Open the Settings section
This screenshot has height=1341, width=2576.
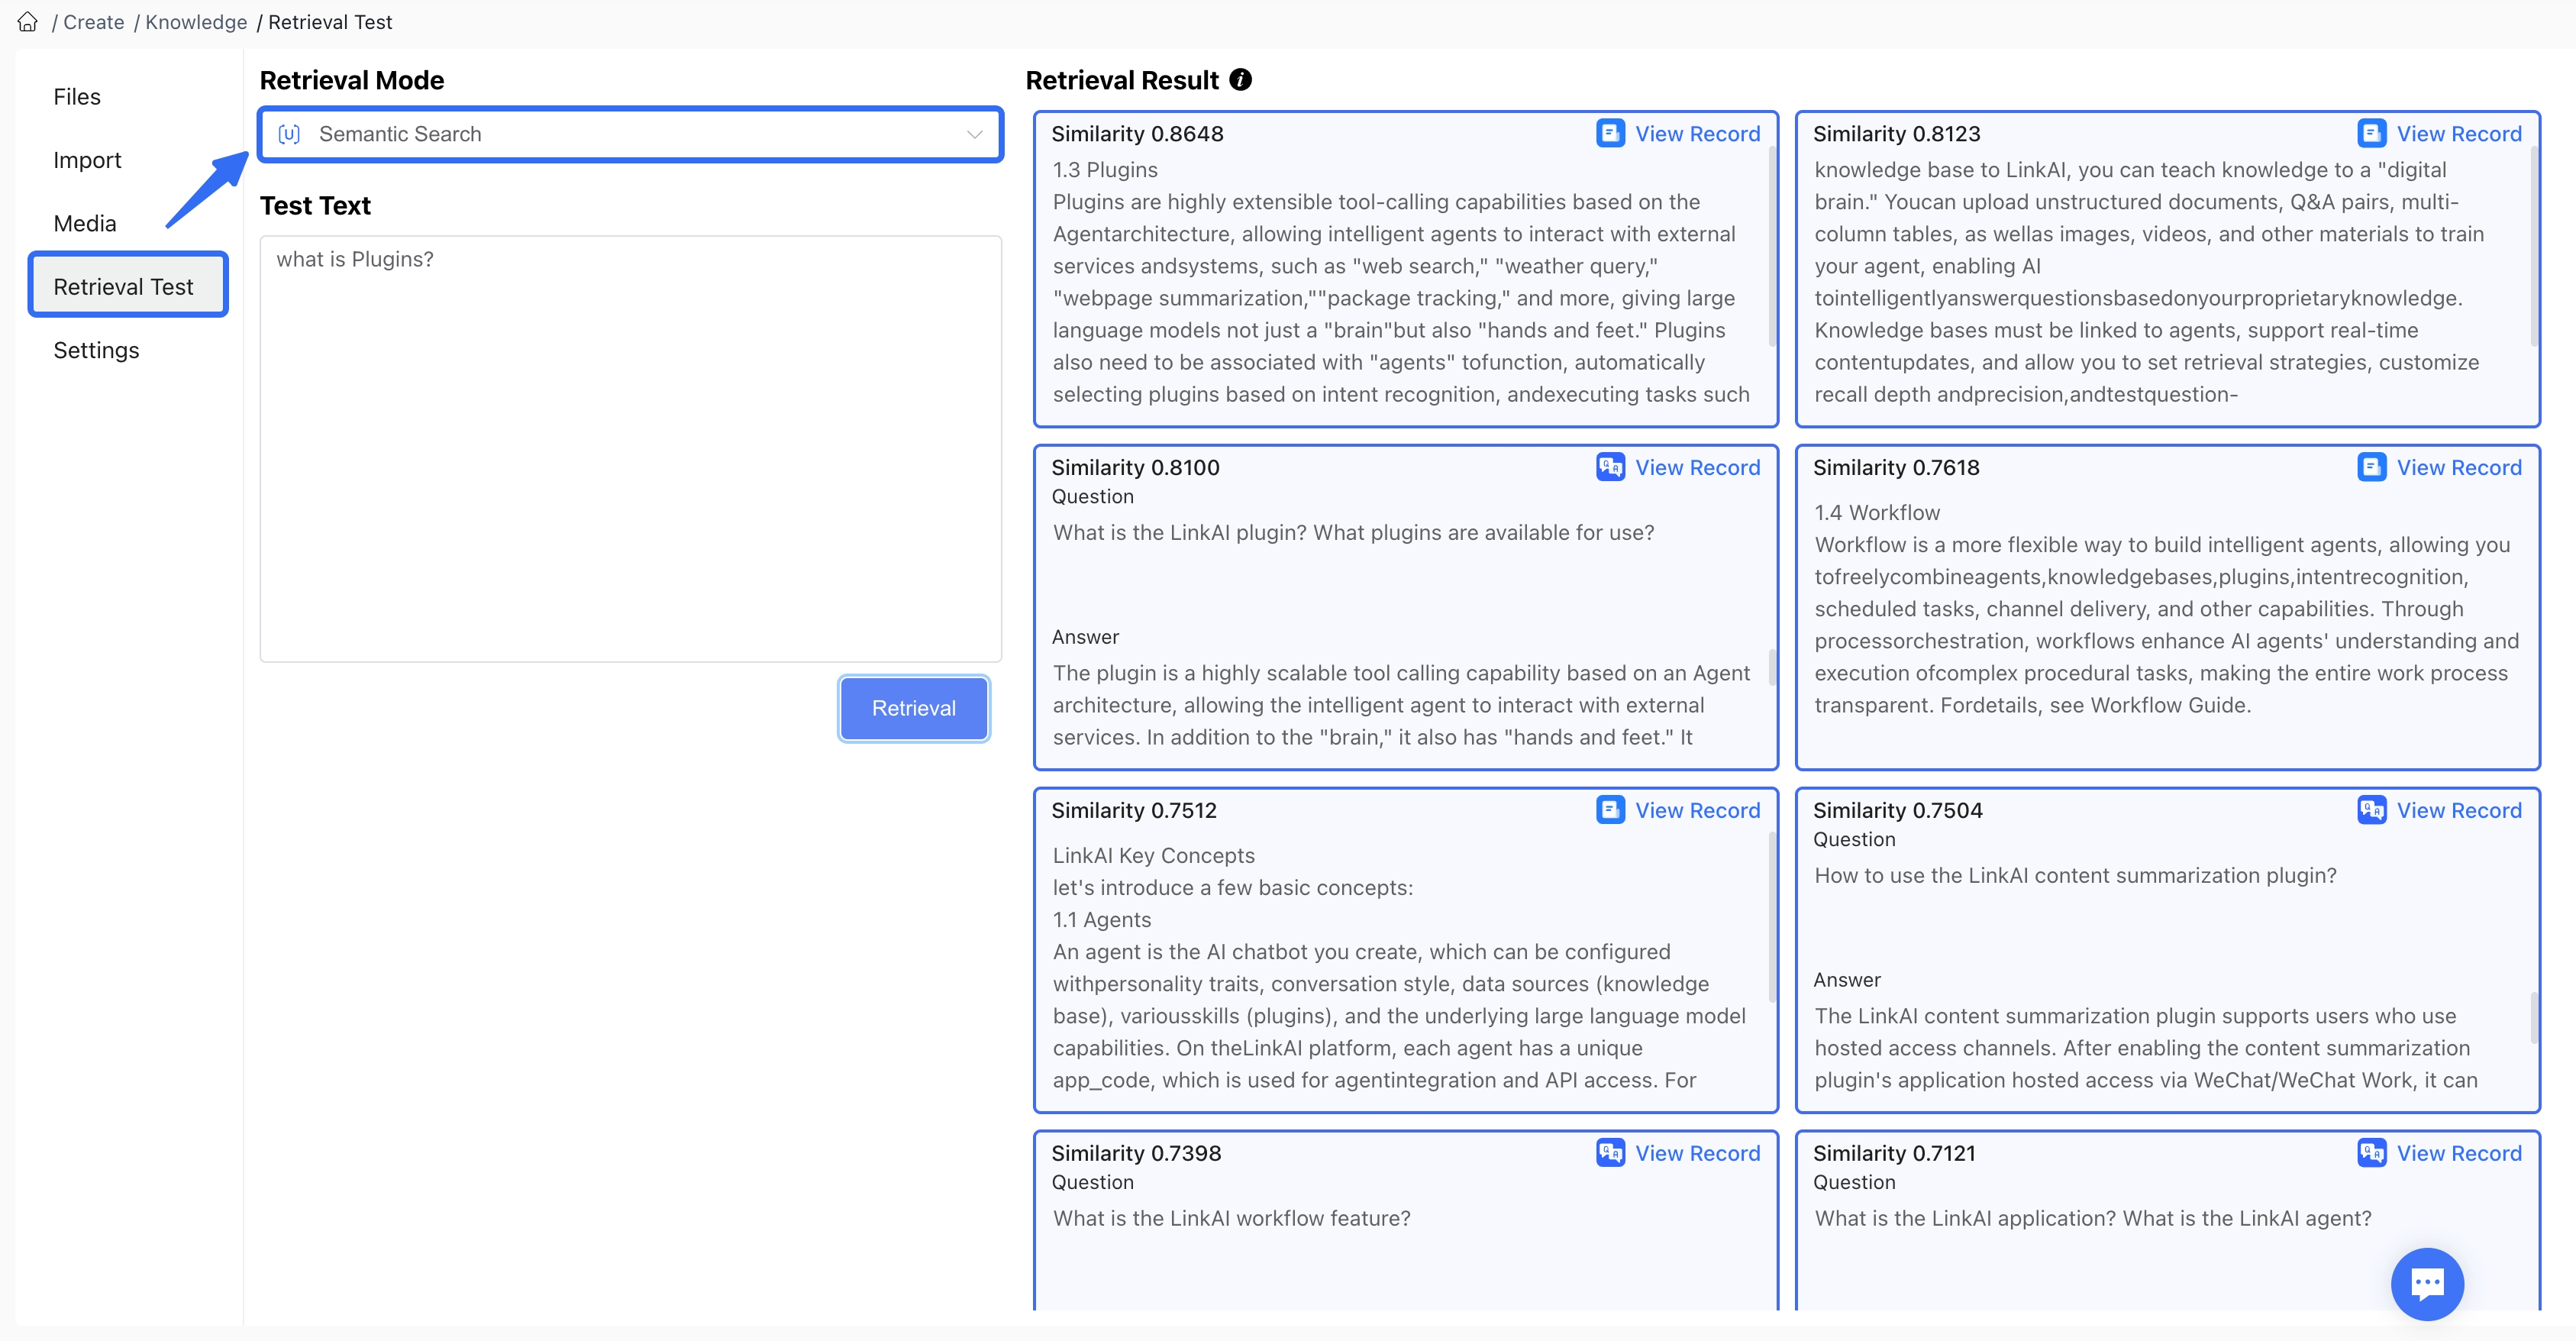click(x=96, y=350)
